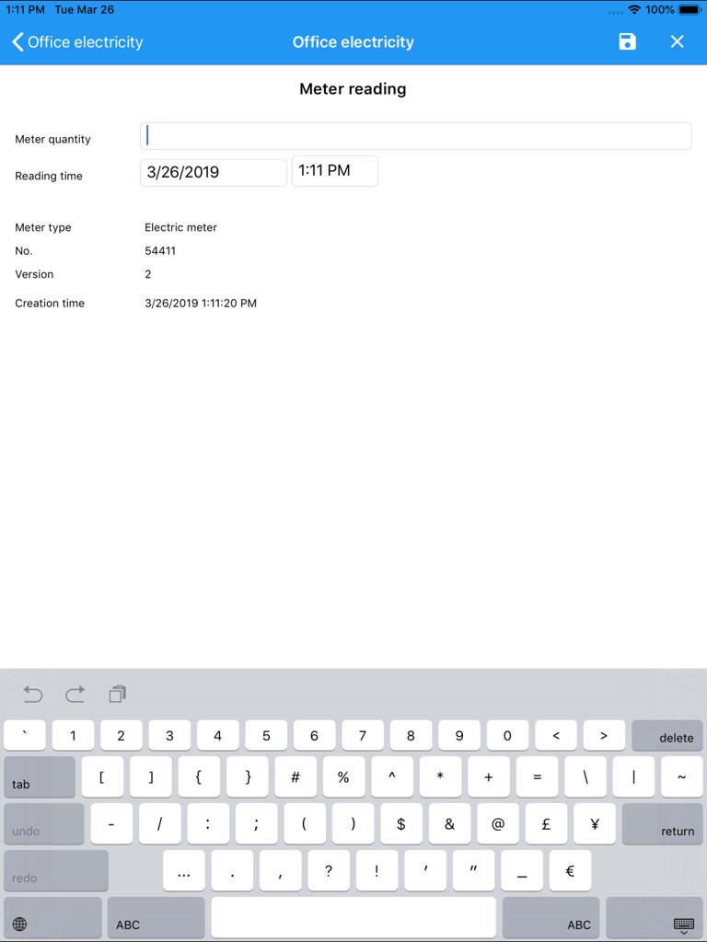This screenshot has height=942, width=707.
Task: Tap the number 6 key
Action: click(x=315, y=735)
